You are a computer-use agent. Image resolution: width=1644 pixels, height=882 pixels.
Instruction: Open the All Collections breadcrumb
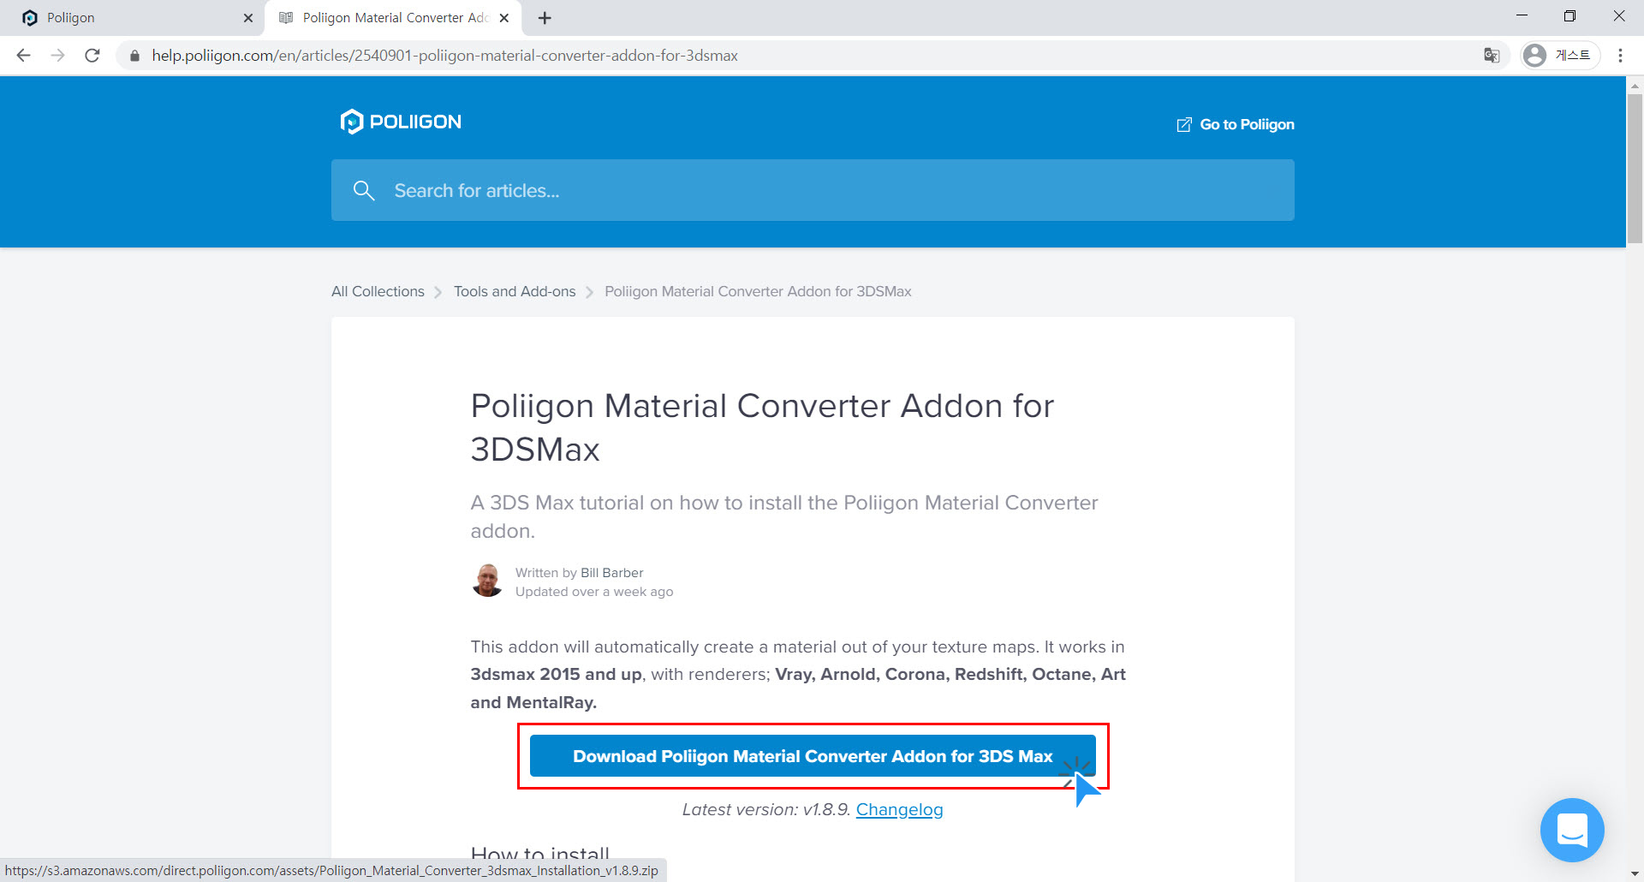(378, 291)
